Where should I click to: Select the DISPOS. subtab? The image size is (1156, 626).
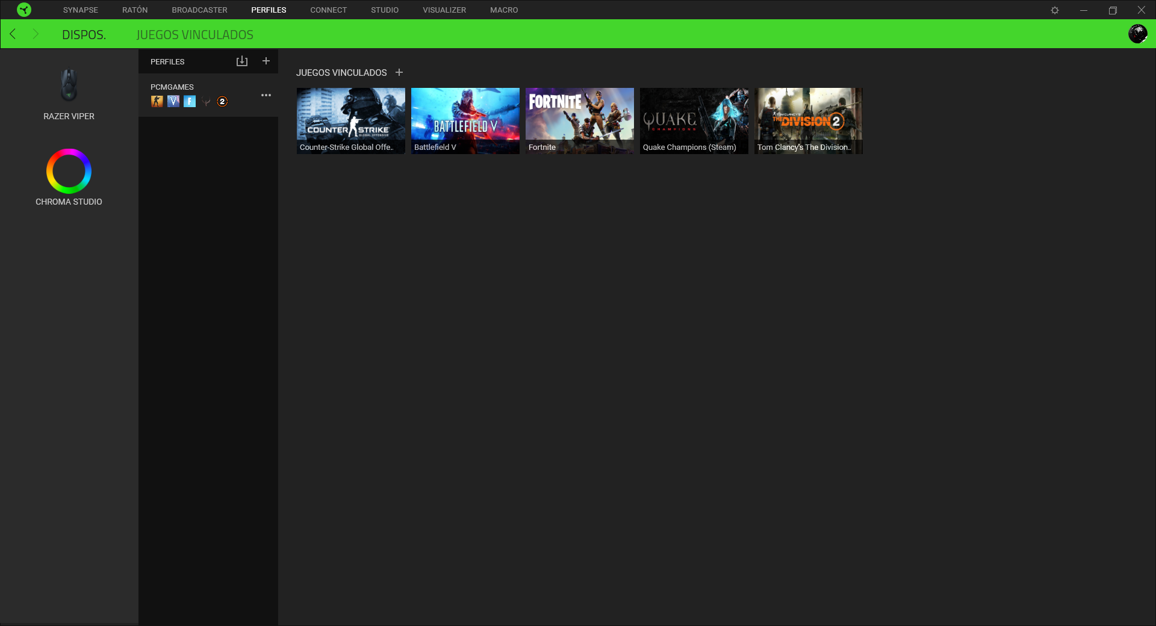pos(84,35)
